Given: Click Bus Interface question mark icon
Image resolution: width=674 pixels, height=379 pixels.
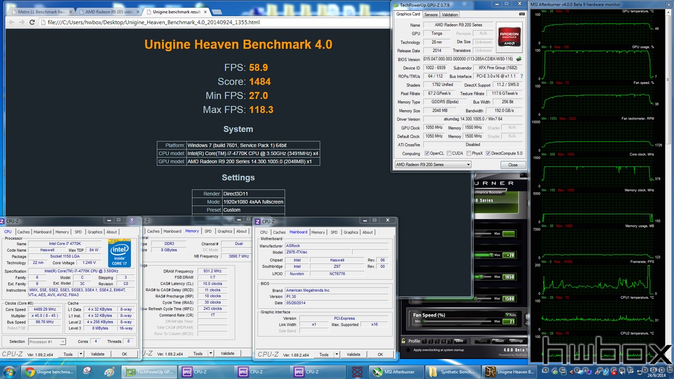Looking at the screenshot, I should click(x=521, y=76).
